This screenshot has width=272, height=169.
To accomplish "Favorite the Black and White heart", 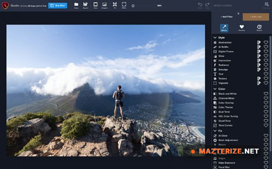I will tap(266, 94).
